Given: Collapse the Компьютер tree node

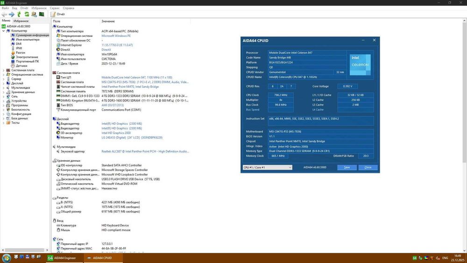Looking at the screenshot, I should (x=4, y=31).
